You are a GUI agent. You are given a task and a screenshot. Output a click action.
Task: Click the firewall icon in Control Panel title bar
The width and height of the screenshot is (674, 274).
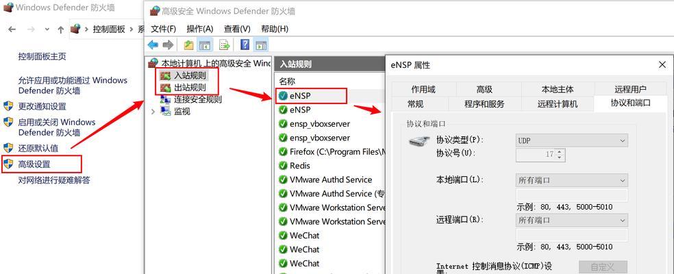click(8, 8)
